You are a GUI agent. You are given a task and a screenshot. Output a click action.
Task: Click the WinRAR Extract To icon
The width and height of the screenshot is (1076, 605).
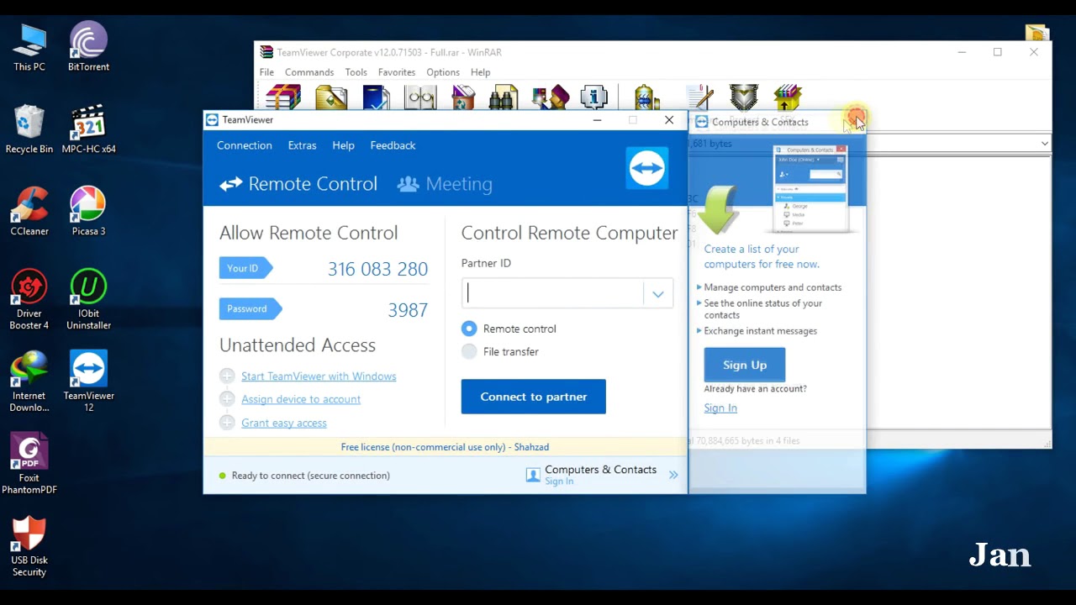point(331,97)
